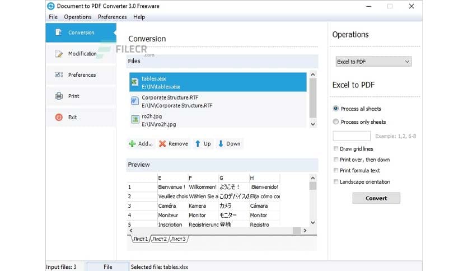
Task: Click the Remove button label
Action: (x=178, y=144)
